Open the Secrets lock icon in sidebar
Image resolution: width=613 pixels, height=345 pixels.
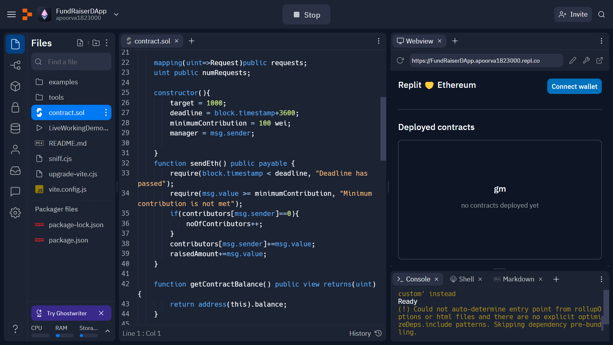coord(15,107)
